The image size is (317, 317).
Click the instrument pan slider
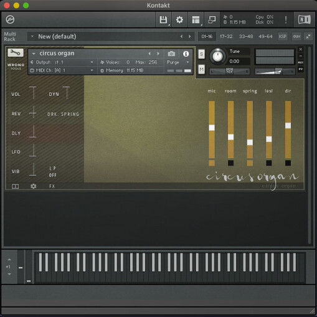pyautogui.click(x=229, y=72)
